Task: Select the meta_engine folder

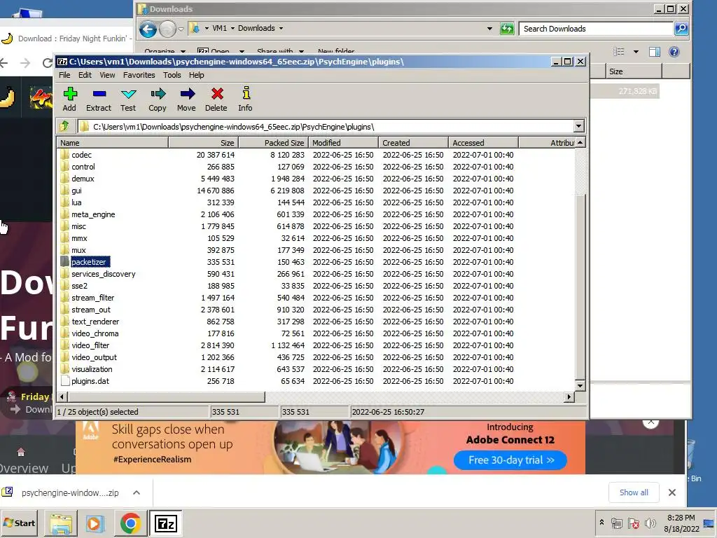Action: 93,214
